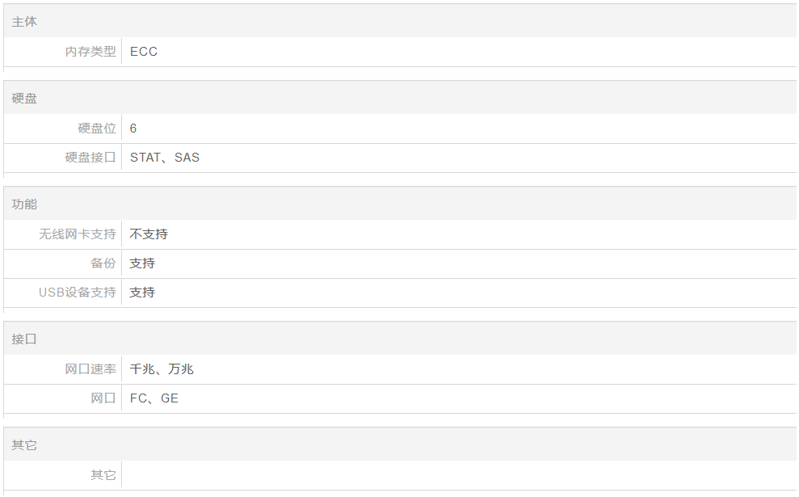This screenshot has width=799, height=497.
Task: Select the 硬盘接口 label
Action: click(90, 157)
